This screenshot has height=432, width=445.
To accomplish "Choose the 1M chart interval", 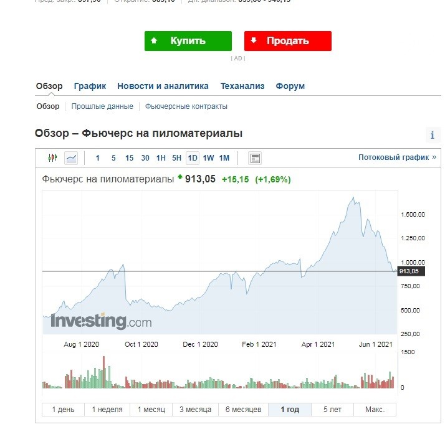I will click(224, 158).
